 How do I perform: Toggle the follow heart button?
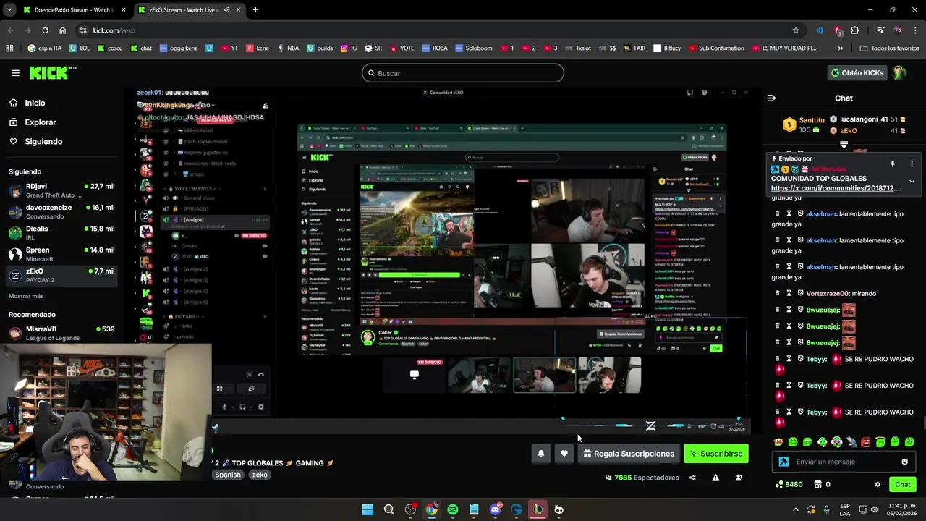click(x=564, y=454)
